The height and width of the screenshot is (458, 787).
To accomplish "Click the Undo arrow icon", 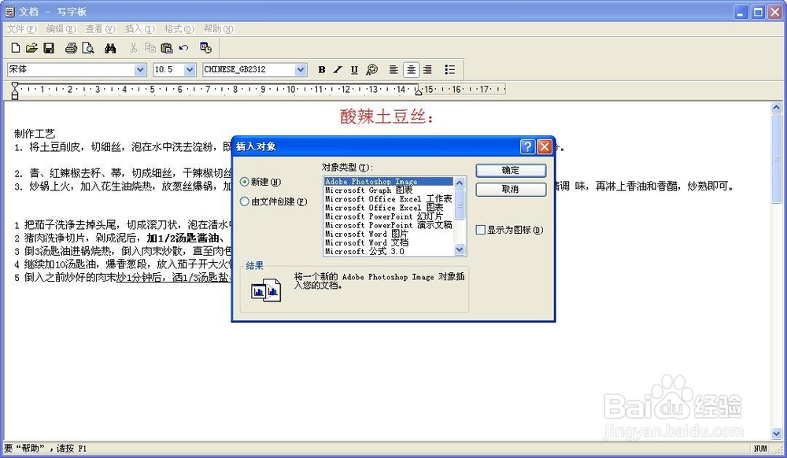I will 183,48.
